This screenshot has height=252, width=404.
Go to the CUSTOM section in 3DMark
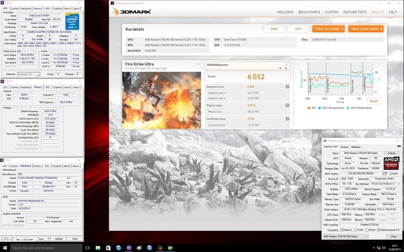(x=331, y=12)
